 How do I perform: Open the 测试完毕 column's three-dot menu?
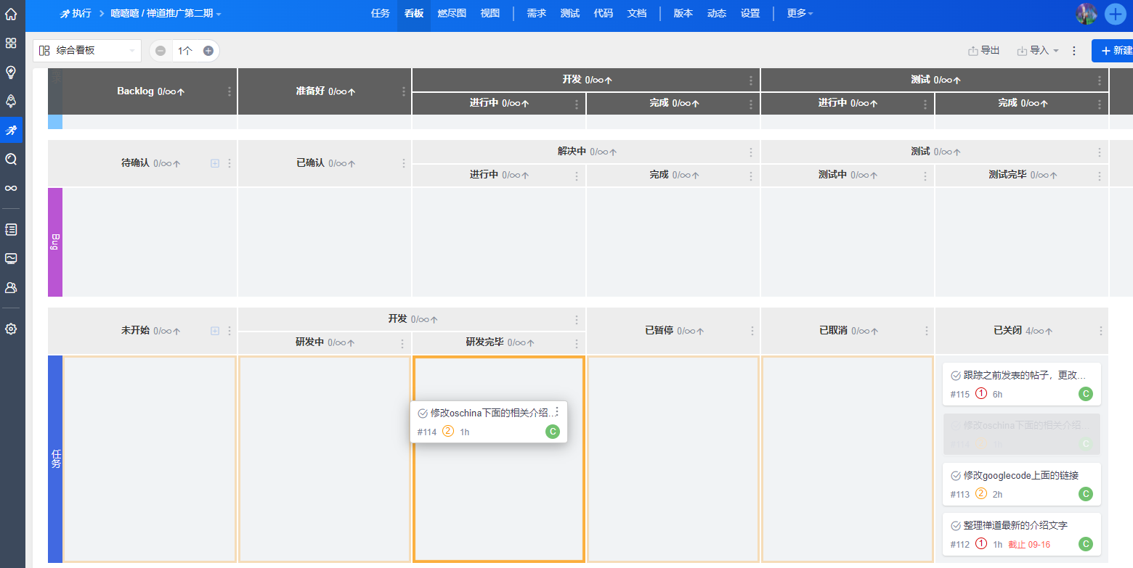tap(1100, 176)
